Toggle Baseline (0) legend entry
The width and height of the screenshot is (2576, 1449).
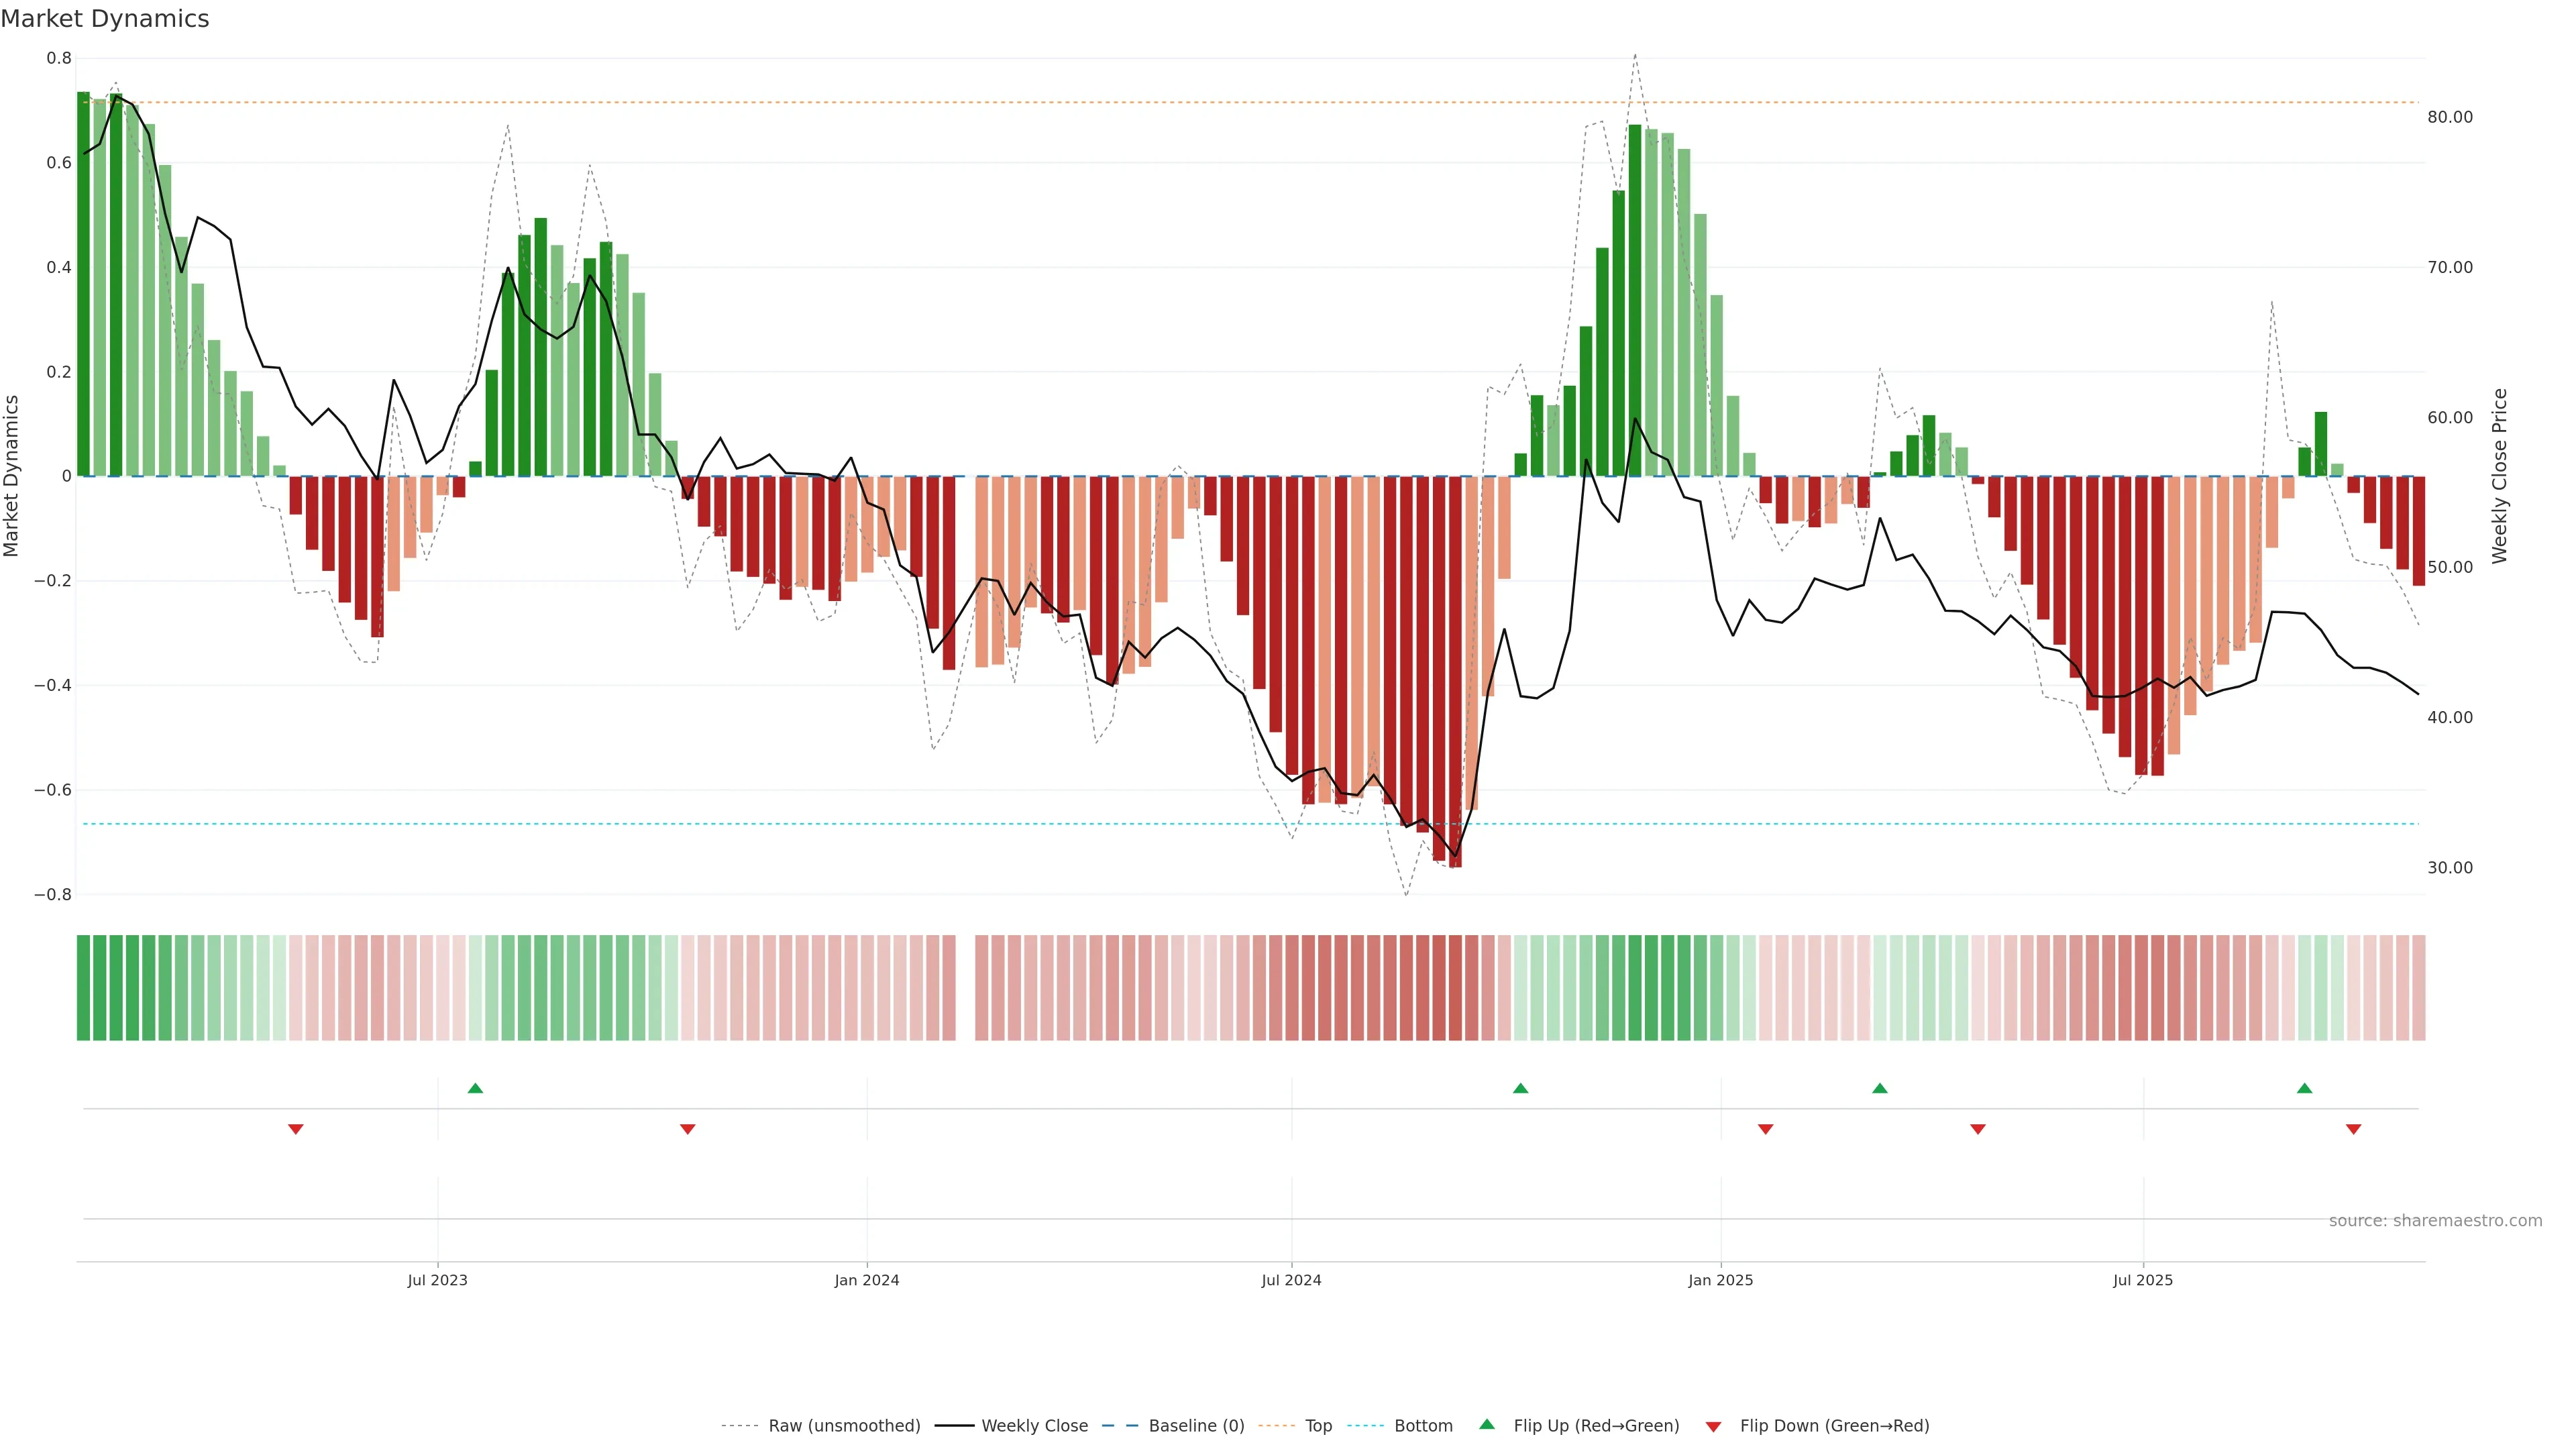pos(1196,1426)
